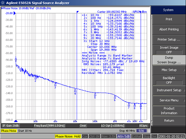Screen dimensions: 186x139
Task: Open the Service Menu
Action: pyautogui.click(x=168, y=100)
